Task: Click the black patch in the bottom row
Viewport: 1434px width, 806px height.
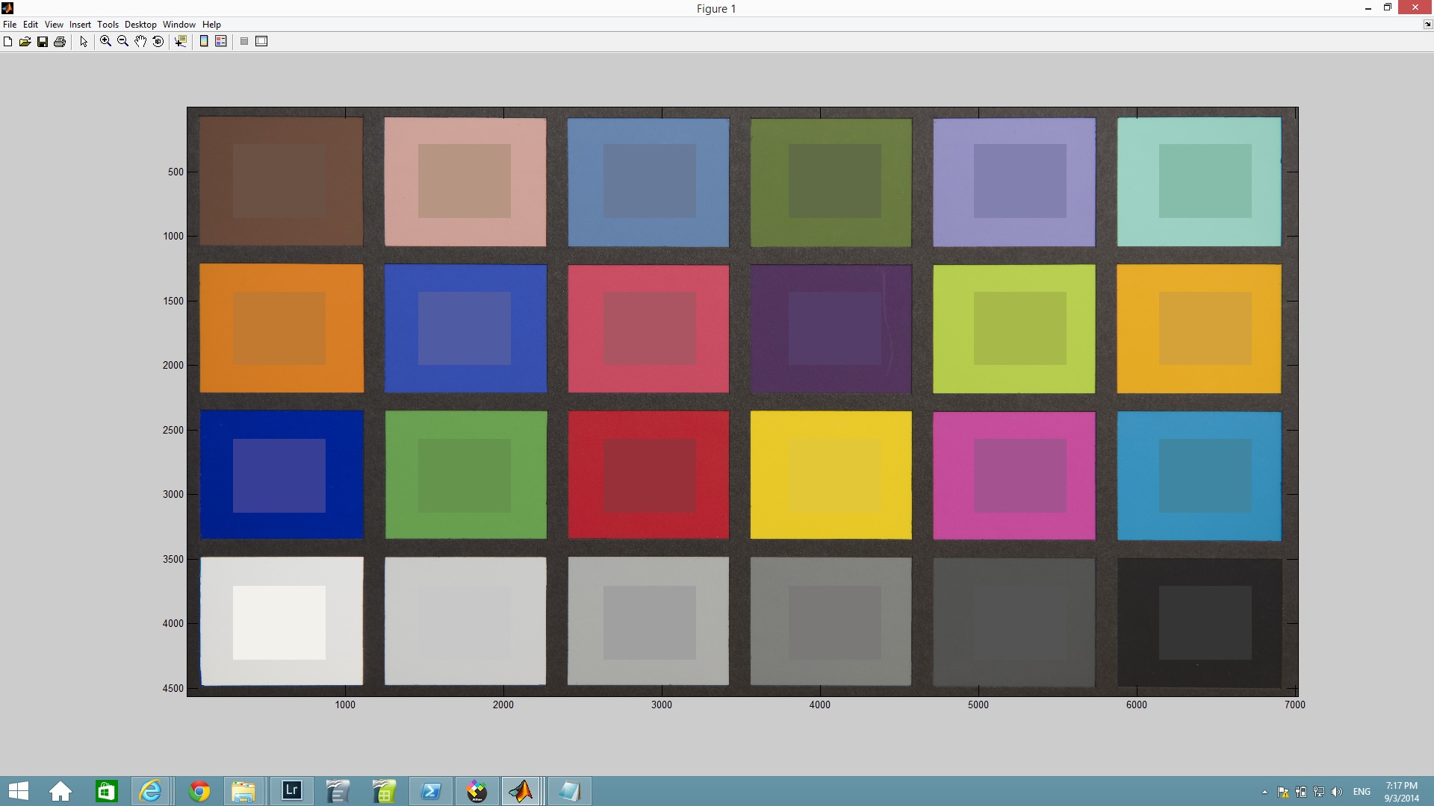Action: (x=1199, y=622)
